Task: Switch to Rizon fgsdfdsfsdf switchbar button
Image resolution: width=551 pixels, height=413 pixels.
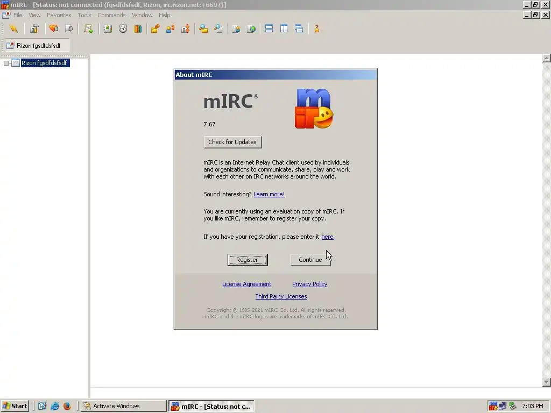Action: click(37, 45)
